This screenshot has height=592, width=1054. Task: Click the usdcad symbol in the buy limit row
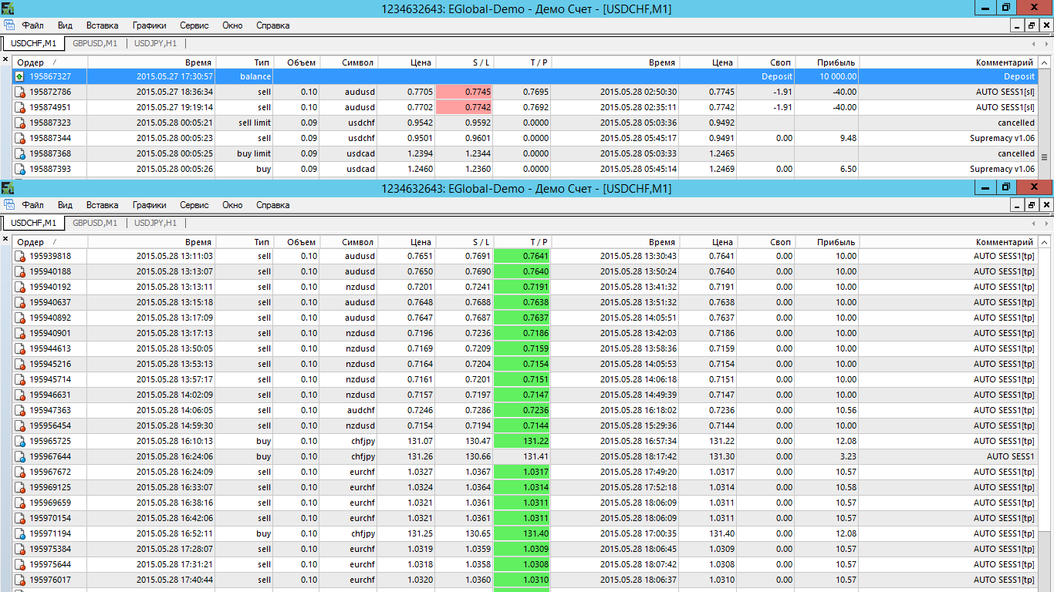360,153
